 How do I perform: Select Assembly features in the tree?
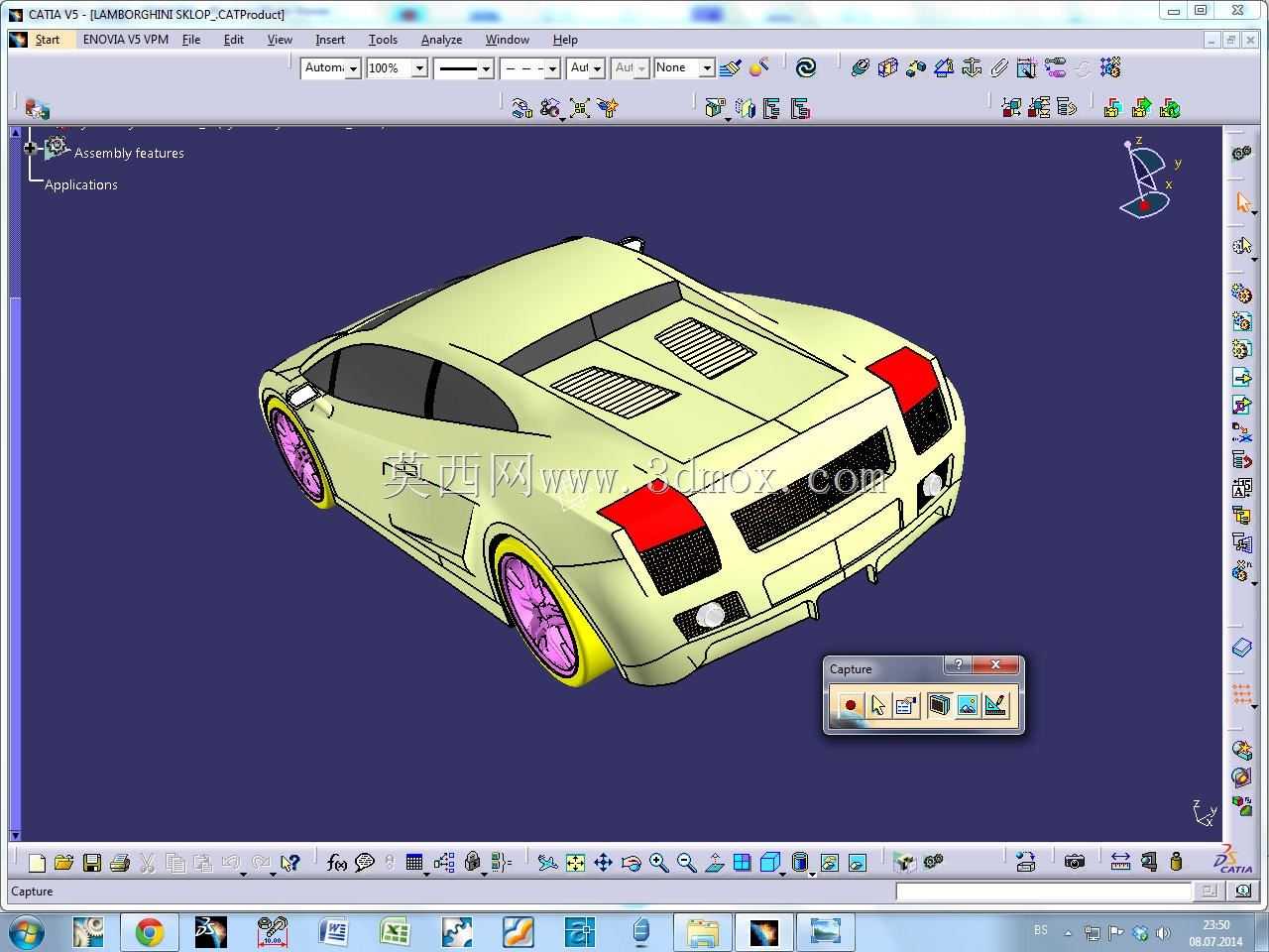pos(129,153)
